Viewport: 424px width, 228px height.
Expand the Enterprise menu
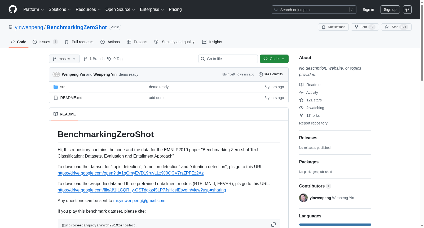pos(152,10)
